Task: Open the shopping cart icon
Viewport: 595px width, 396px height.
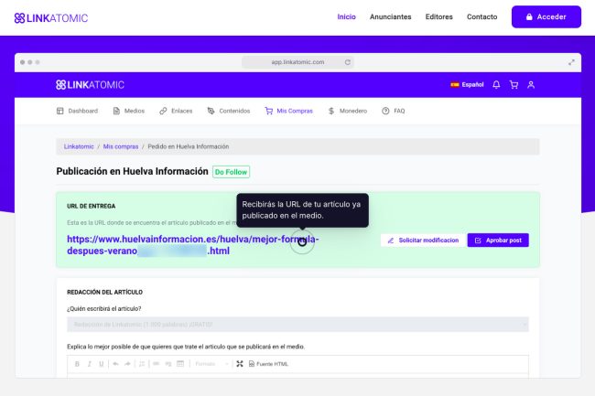Action: click(x=514, y=85)
